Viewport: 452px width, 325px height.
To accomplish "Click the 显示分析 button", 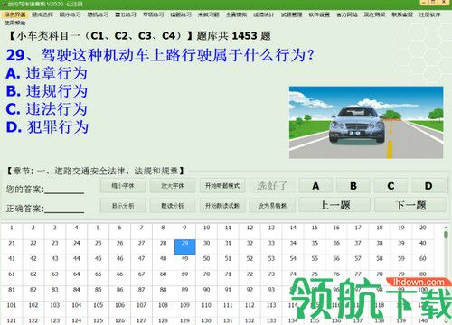I will 123,206.
